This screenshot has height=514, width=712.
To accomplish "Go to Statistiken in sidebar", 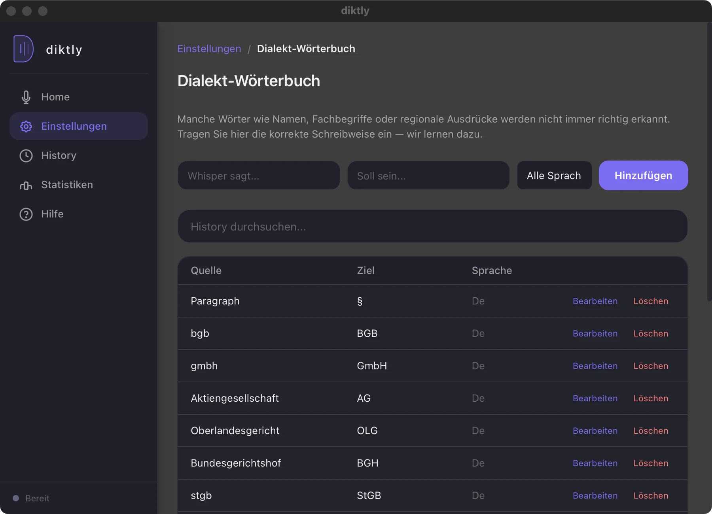I will (79, 185).
